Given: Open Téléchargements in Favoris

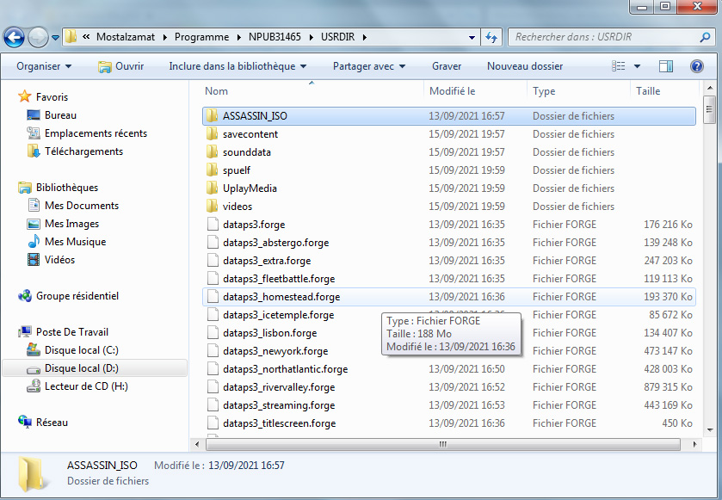Looking at the screenshot, I should [x=83, y=151].
